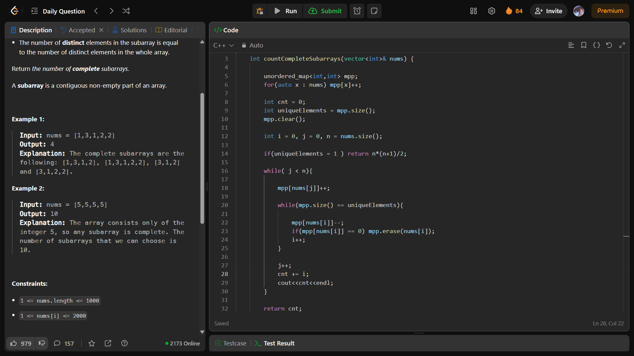Expand the editor to fullscreen
The image size is (634, 356).
pyautogui.click(x=622, y=45)
